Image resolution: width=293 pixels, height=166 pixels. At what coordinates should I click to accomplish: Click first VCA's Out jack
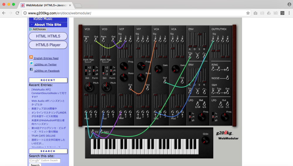165,82
